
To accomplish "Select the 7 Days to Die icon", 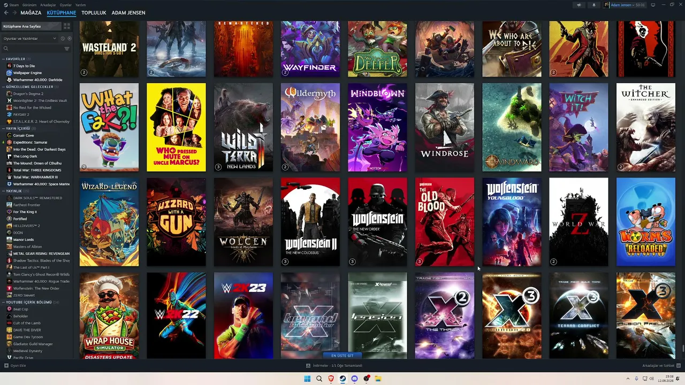I will (x=9, y=66).
